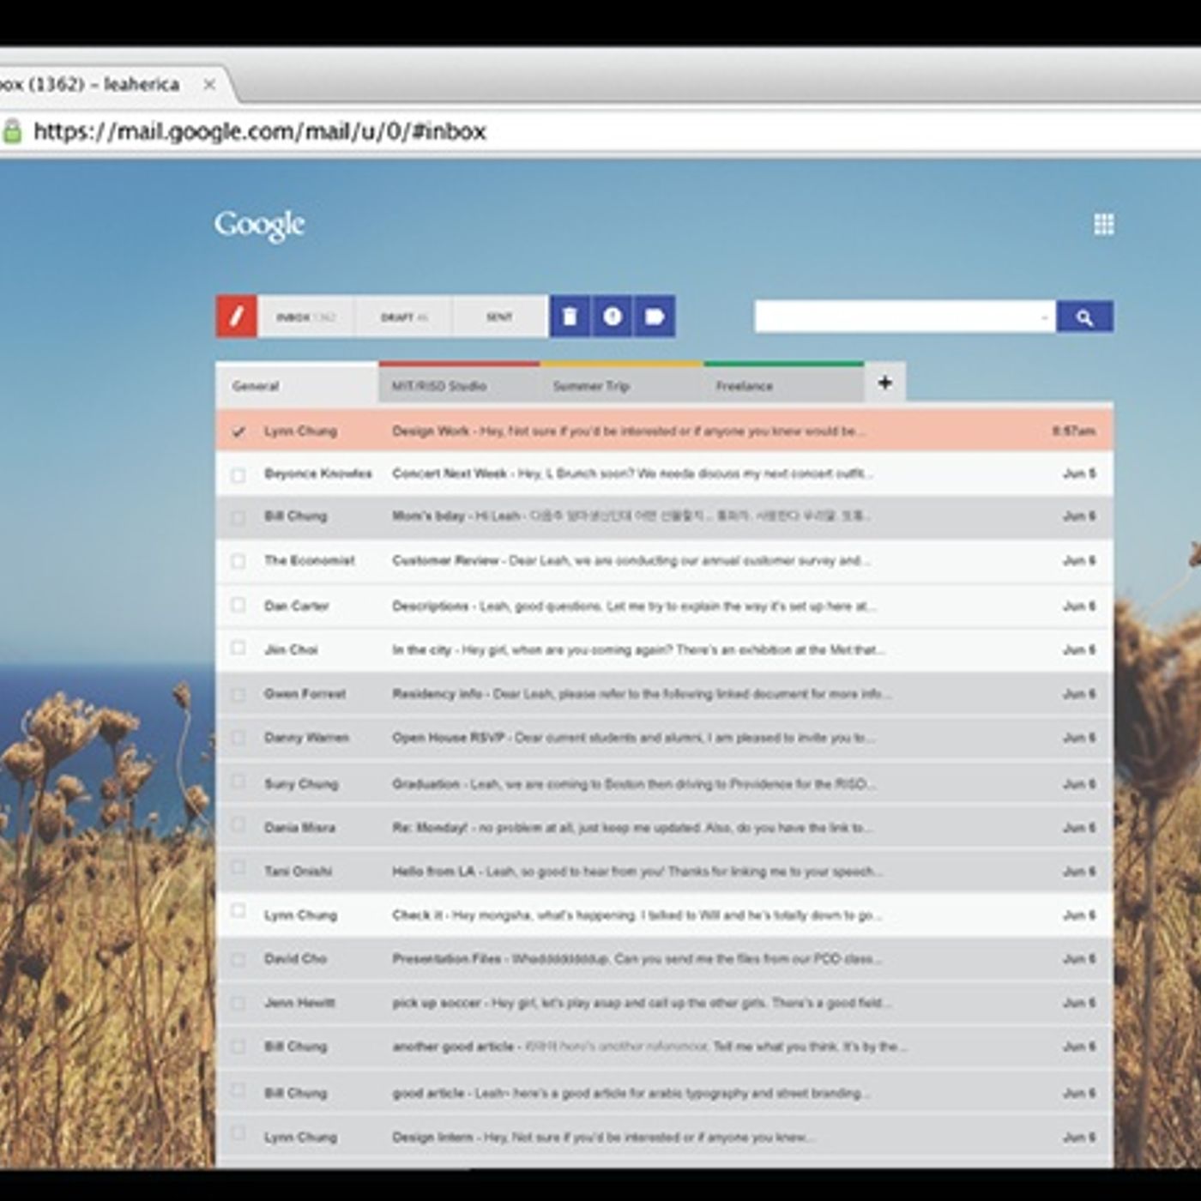This screenshot has height=1201, width=1201.
Task: Open the Sent folder button
Action: [x=500, y=317]
